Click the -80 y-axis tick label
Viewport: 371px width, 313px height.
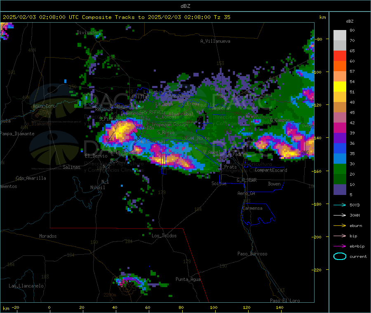(x=319, y=39)
